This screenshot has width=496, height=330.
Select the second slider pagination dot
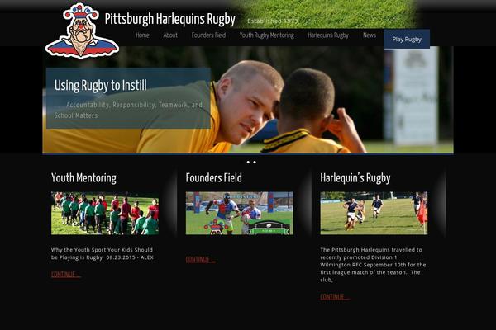click(x=255, y=162)
